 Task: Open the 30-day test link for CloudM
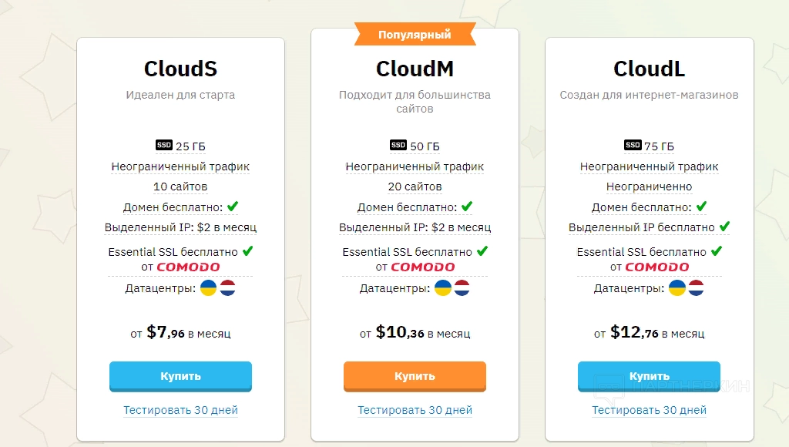pyautogui.click(x=415, y=410)
